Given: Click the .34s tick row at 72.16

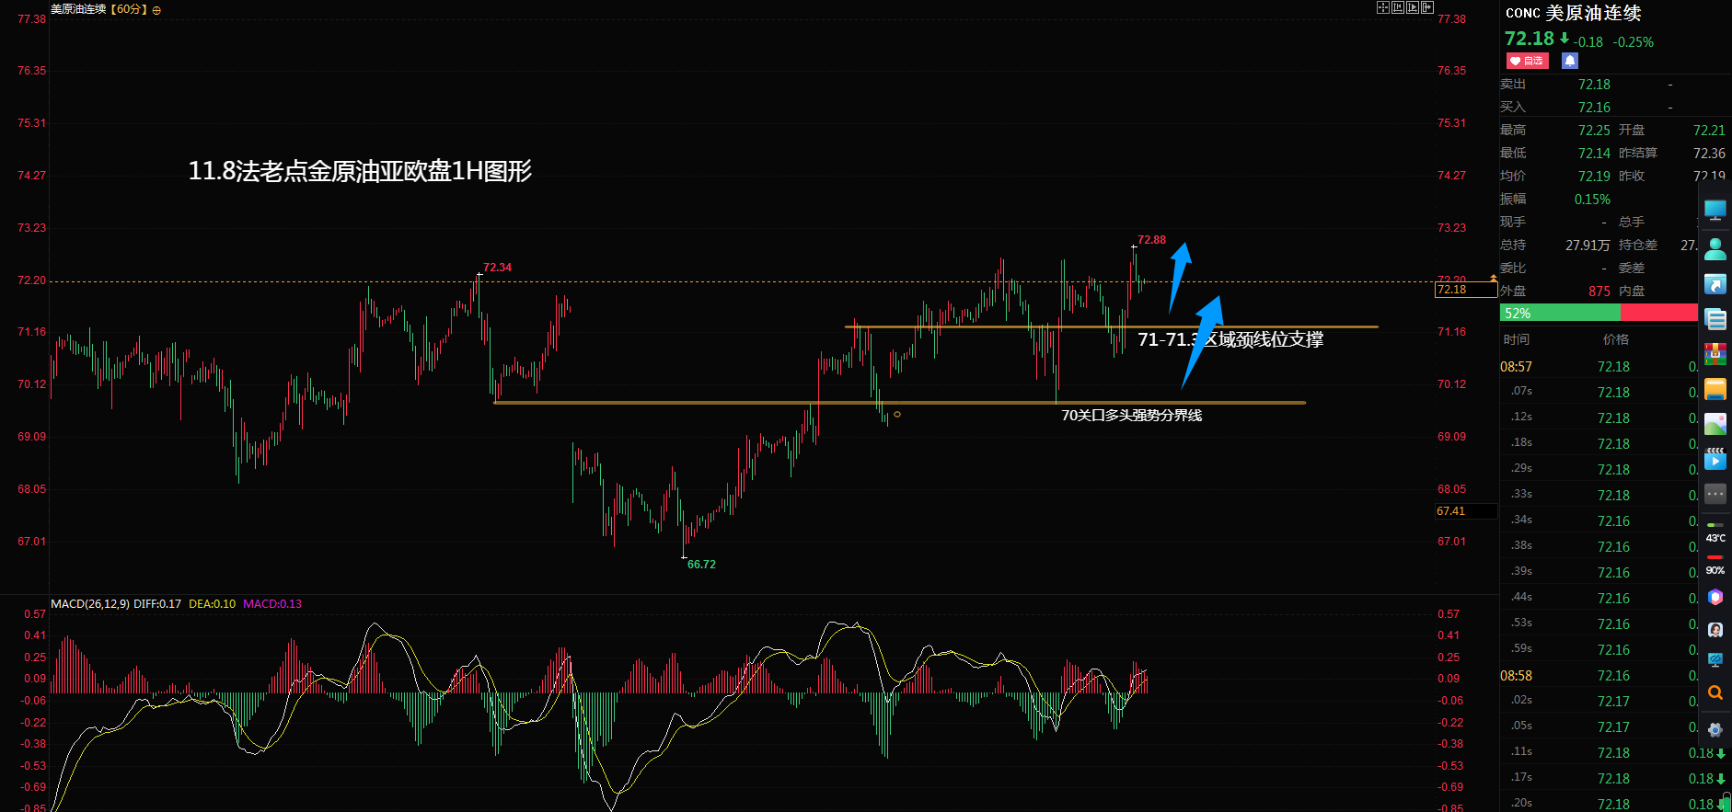Looking at the screenshot, I should [x=1599, y=521].
